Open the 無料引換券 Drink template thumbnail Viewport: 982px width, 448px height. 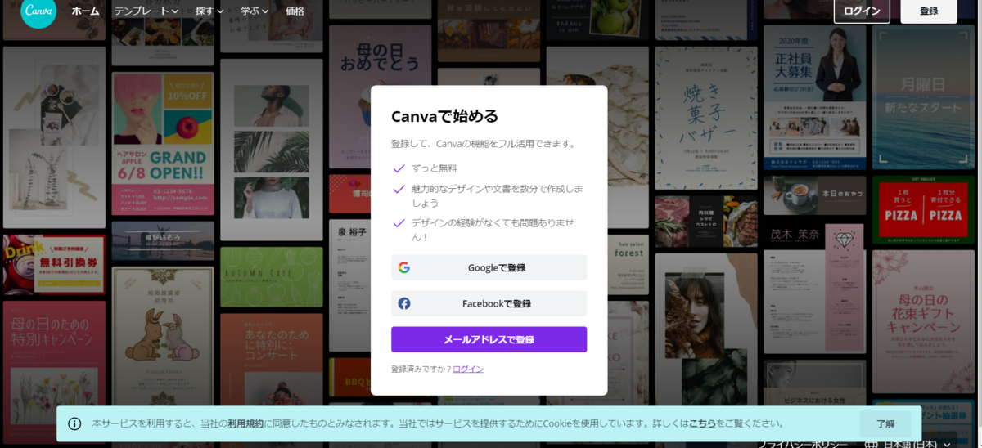tap(55, 265)
